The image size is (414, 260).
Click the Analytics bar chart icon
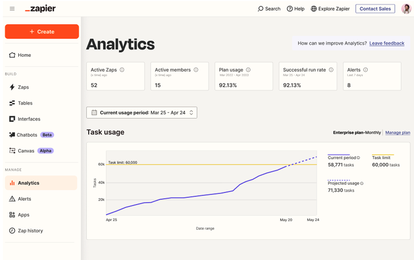pyautogui.click(x=12, y=183)
